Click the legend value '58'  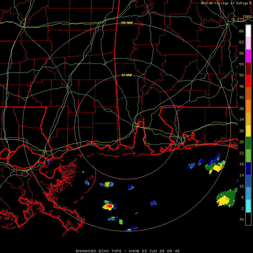pyautogui.click(x=241, y=53)
